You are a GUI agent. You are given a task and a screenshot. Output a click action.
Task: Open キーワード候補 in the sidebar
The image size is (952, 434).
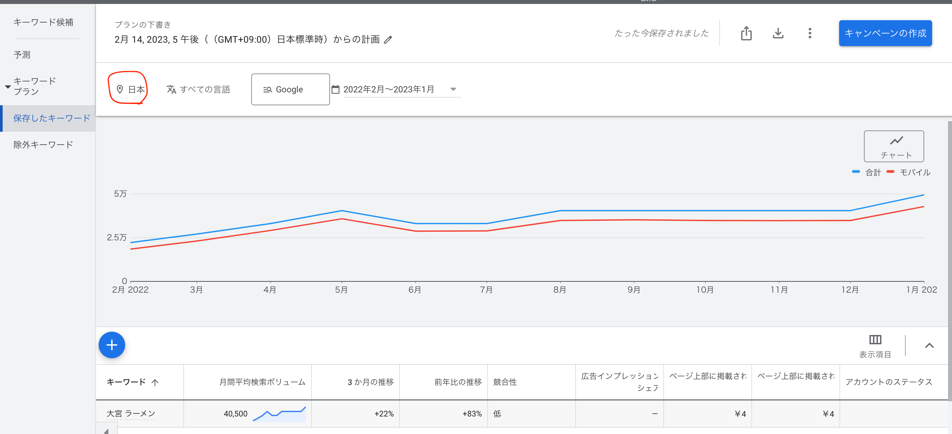(x=43, y=22)
